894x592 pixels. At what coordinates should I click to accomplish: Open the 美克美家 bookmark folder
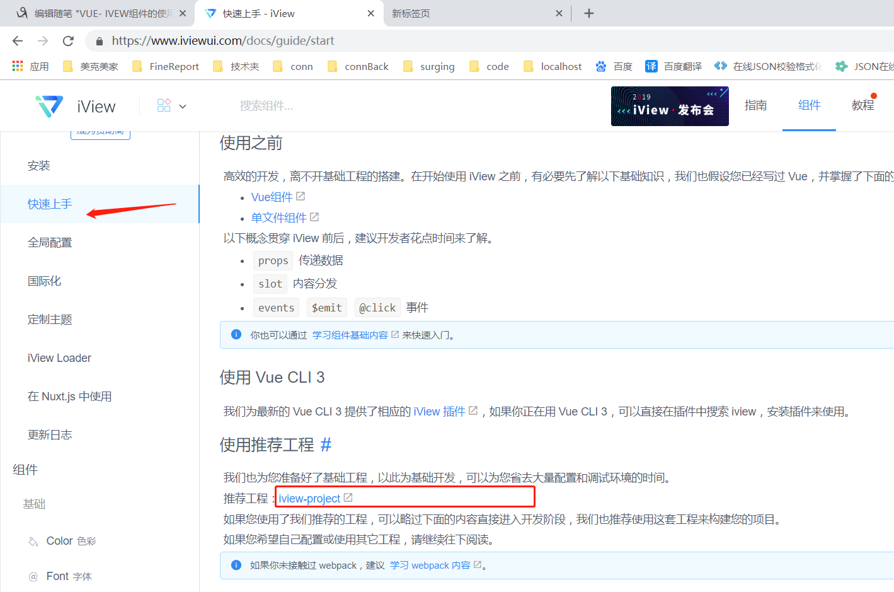click(91, 66)
